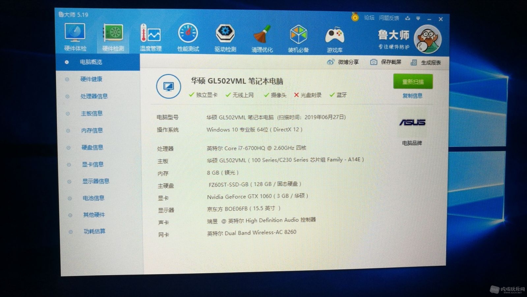Open the 硬件体检 hardware checkup icon
Image resolution: width=527 pixels, height=297 pixels.
click(x=75, y=37)
